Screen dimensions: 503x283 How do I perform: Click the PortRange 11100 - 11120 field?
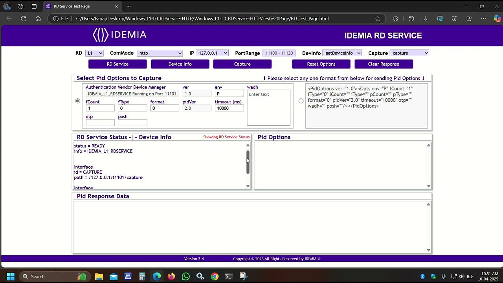point(279,53)
